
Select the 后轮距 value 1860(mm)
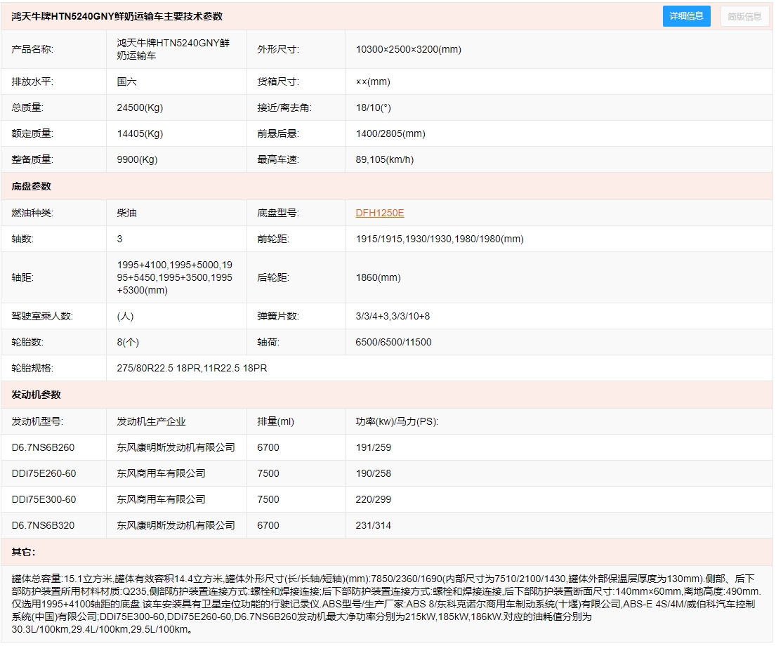tap(378, 277)
